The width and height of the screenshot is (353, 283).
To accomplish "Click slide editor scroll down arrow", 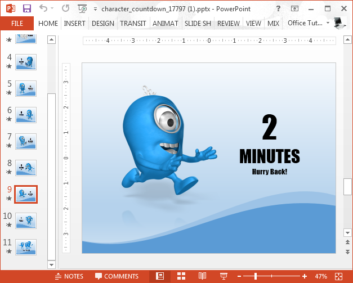I will click(347, 232).
